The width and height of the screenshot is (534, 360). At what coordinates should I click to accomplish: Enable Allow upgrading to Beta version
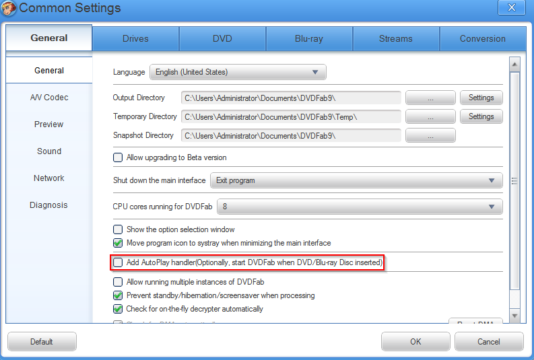coord(118,157)
